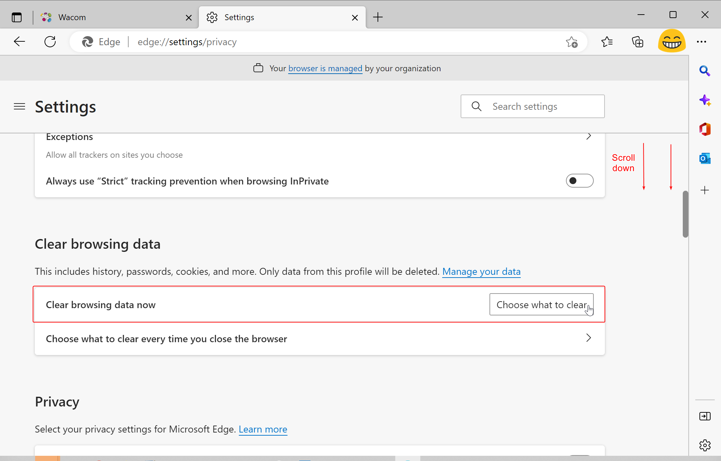Image resolution: width=721 pixels, height=461 pixels.
Task: Refresh the page
Action: pyautogui.click(x=50, y=42)
